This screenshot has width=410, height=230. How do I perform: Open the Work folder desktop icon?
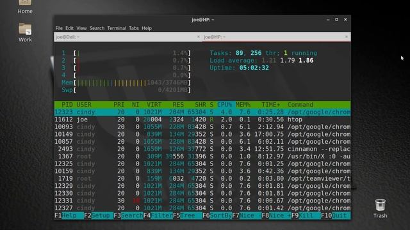tap(25, 33)
